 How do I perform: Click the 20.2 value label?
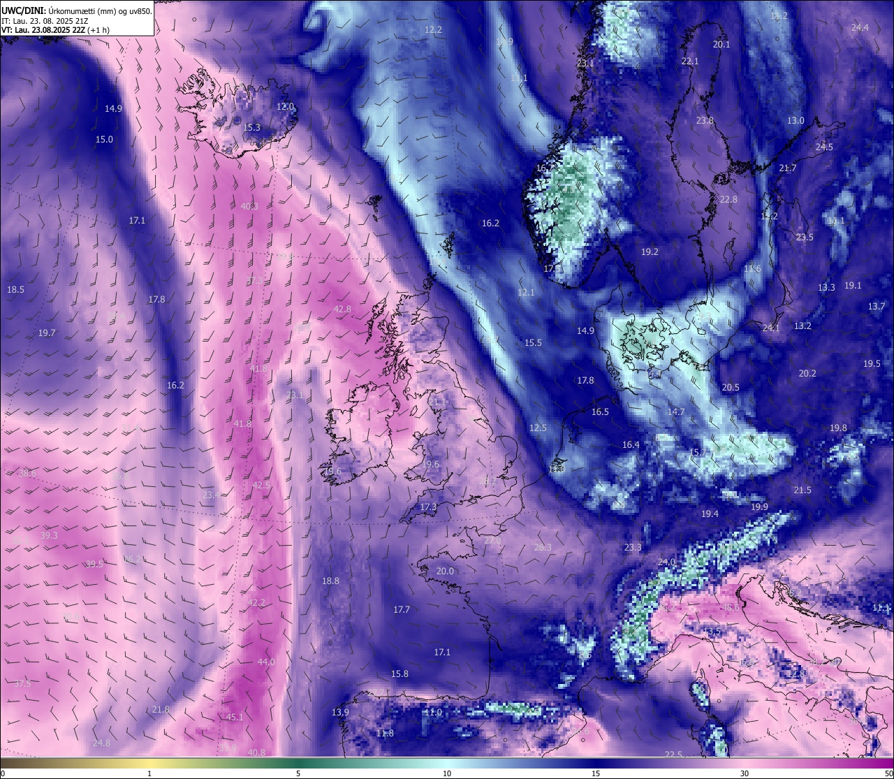coord(807,373)
